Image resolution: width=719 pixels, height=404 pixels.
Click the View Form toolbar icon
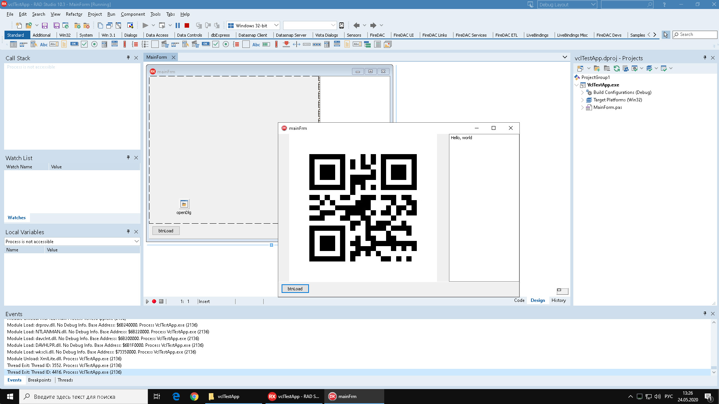coord(109,25)
